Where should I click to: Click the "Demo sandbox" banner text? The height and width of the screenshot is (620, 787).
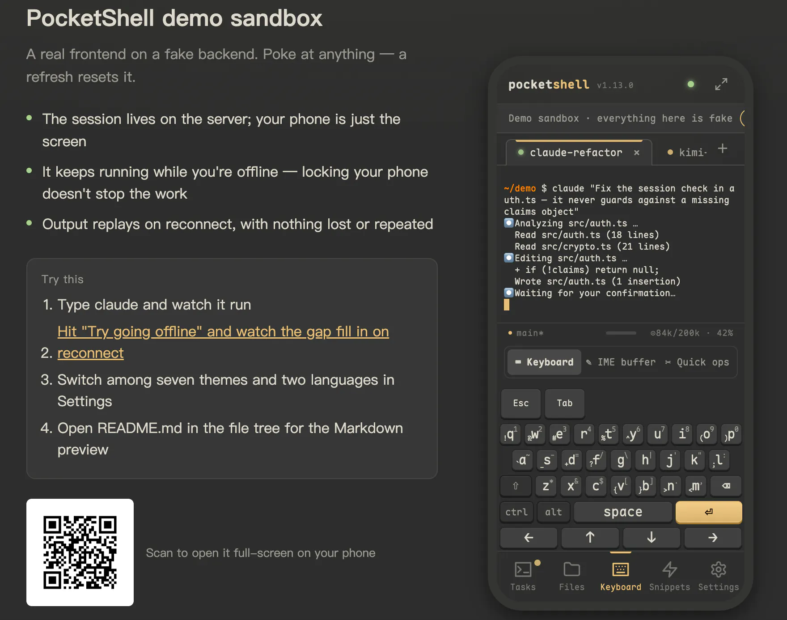(621, 118)
